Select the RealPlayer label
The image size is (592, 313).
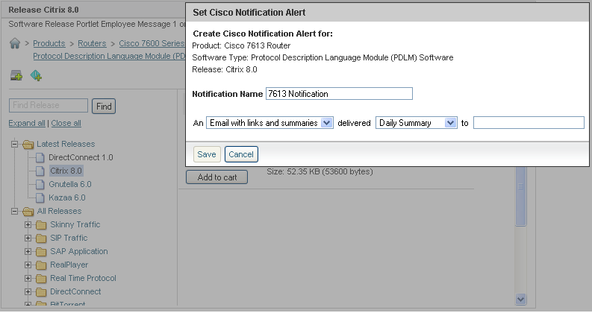pos(69,265)
